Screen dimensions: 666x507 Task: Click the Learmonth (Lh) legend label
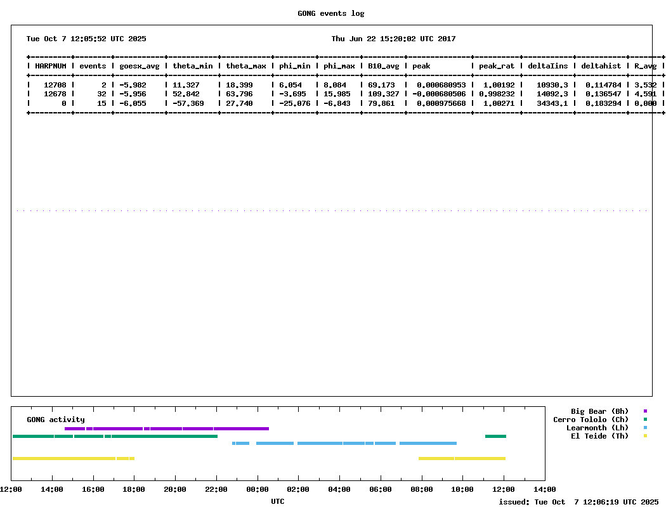click(x=597, y=428)
